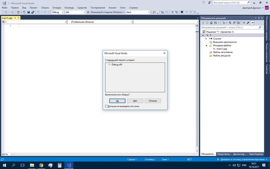270x169 pixels.
Task: Switch to Team Explorer tab
Action: (256, 154)
